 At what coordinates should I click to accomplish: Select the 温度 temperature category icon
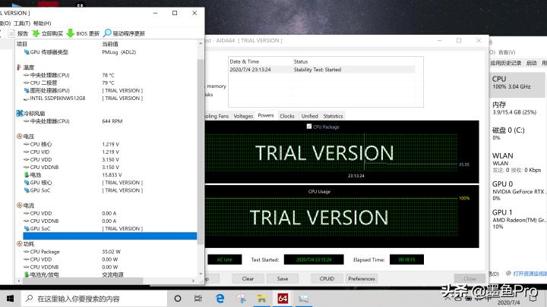19,67
